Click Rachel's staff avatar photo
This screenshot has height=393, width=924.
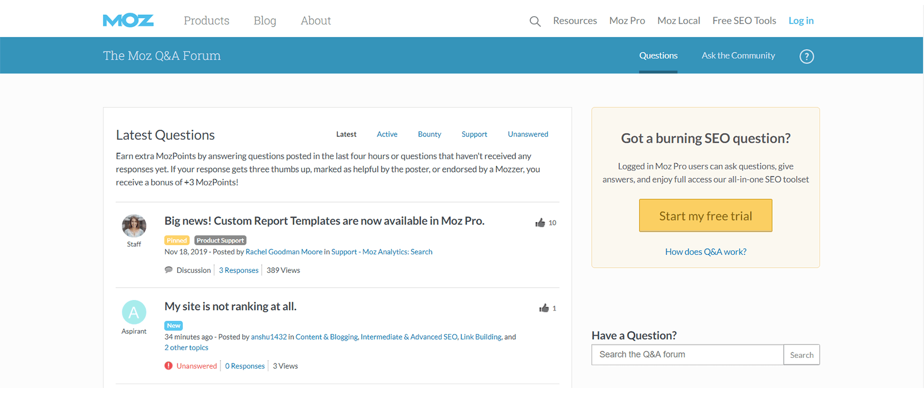point(134,226)
